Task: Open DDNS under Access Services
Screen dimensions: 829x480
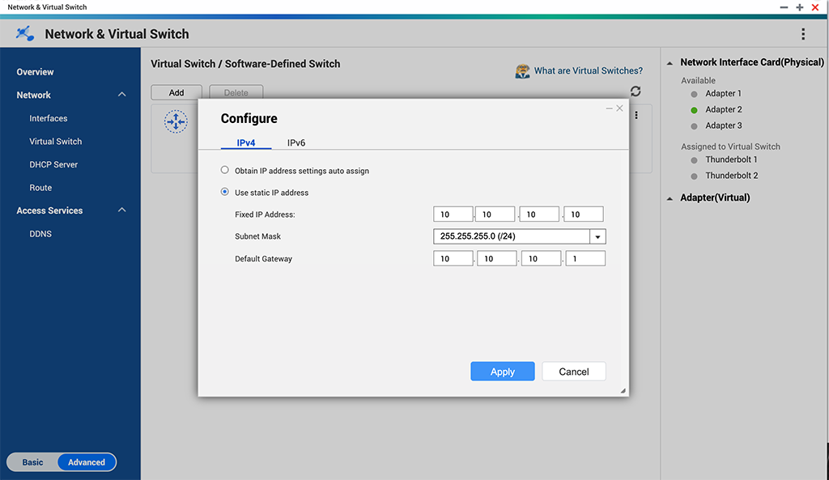Action: (40, 234)
